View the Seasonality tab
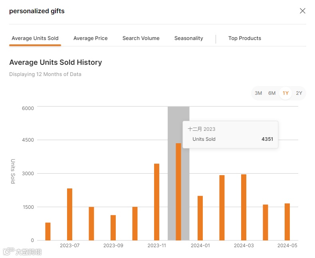The height and width of the screenshot is (258, 315). coord(189,38)
